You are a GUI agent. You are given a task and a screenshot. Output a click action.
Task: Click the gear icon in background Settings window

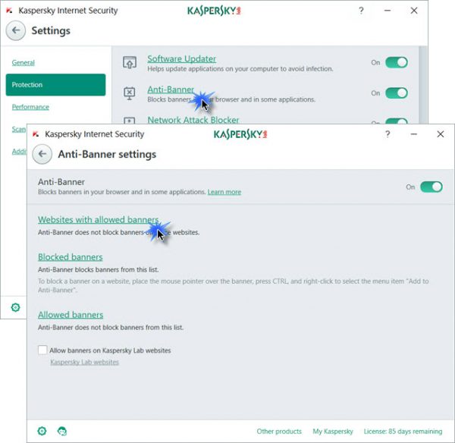click(x=15, y=307)
